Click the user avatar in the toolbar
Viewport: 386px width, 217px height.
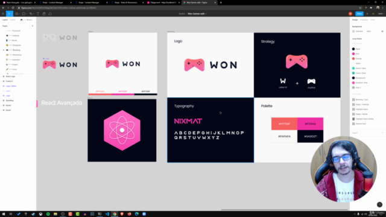(x=350, y=14)
